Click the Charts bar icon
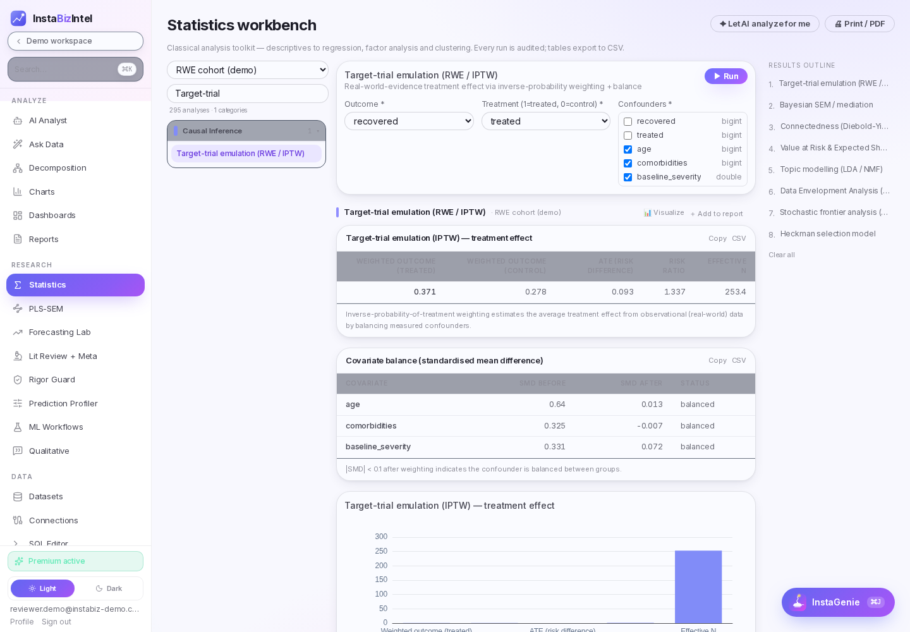910x632 pixels. [x=18, y=191]
